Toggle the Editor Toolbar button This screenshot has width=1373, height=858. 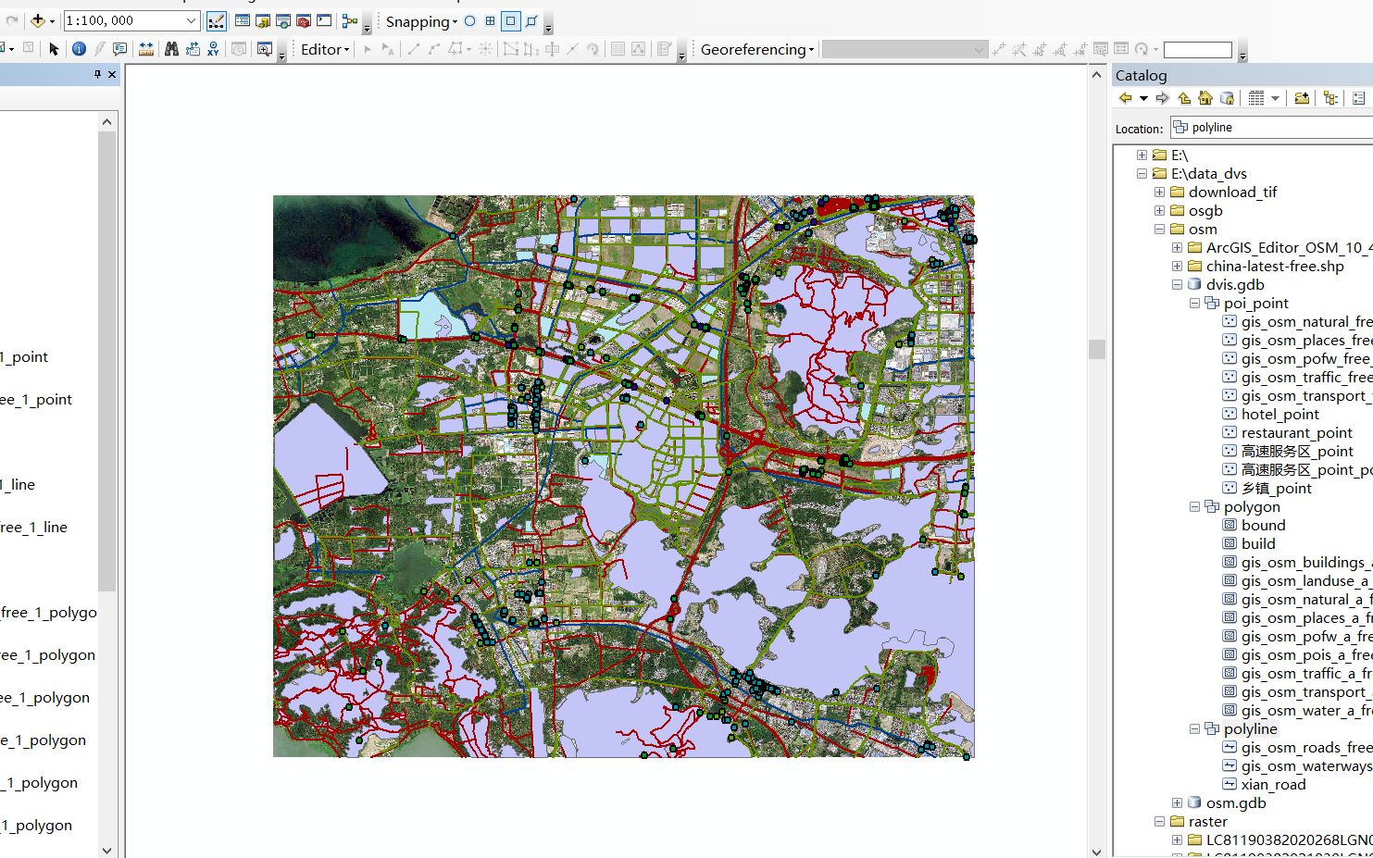pos(216,20)
